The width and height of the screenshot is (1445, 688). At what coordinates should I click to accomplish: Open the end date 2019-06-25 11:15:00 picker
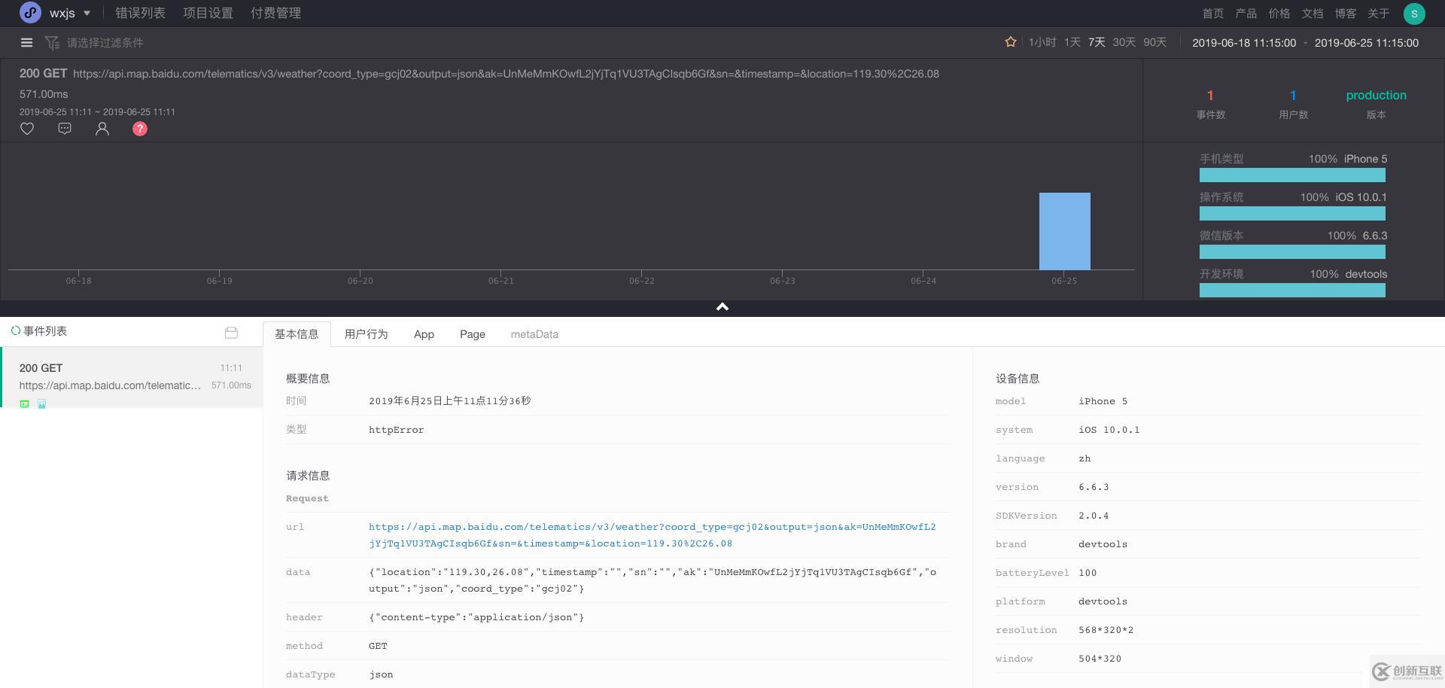point(1367,43)
